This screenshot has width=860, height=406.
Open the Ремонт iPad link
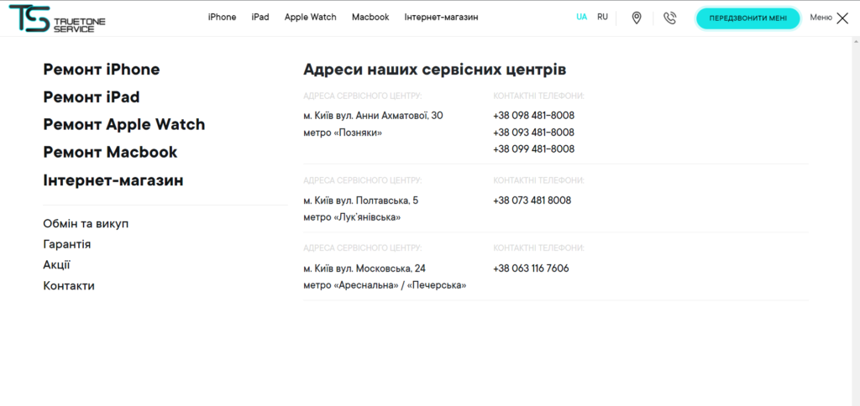[92, 97]
